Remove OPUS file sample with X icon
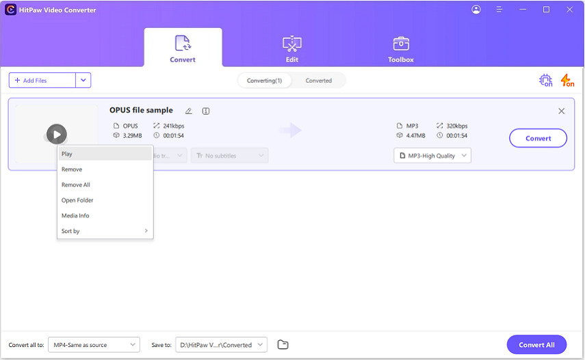 tap(561, 111)
